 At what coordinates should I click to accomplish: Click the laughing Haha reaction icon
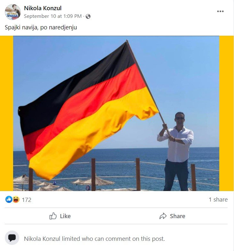click(16, 199)
